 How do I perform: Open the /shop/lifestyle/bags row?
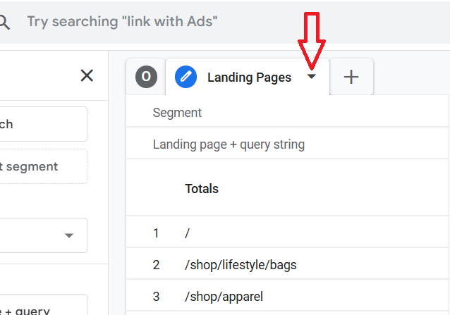(240, 265)
